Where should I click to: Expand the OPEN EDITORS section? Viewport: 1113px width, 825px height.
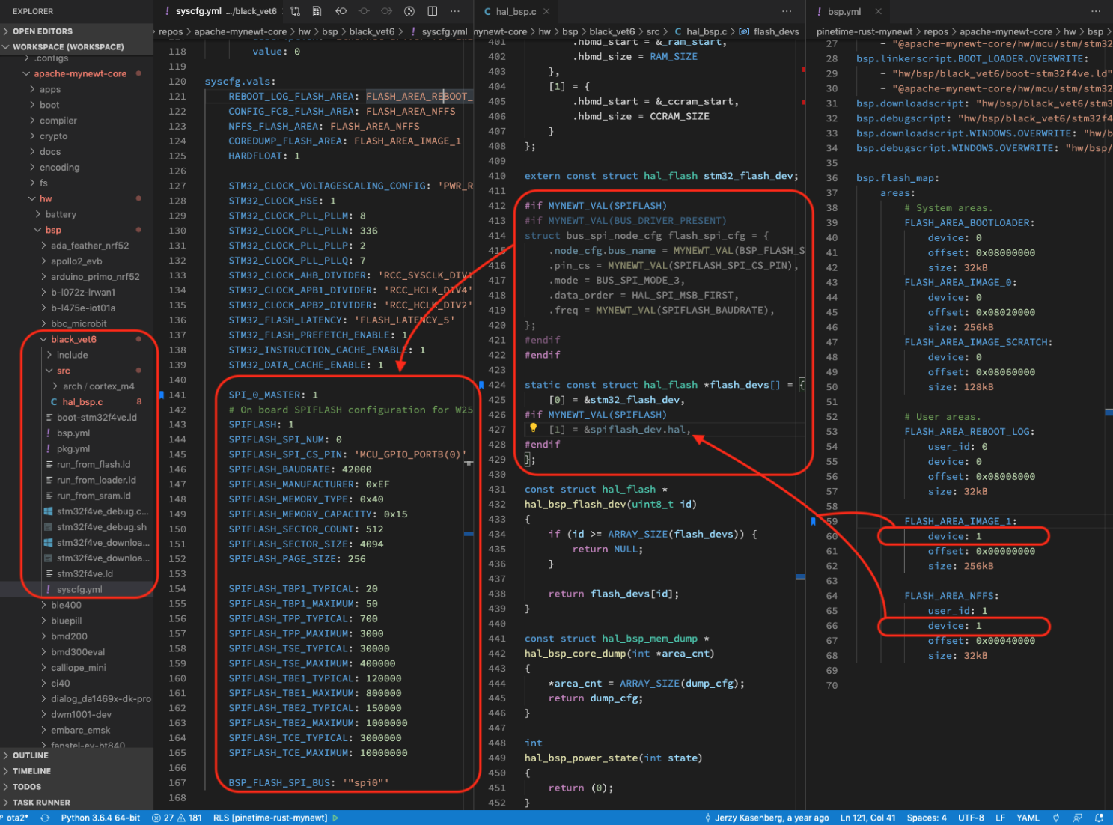click(x=42, y=31)
